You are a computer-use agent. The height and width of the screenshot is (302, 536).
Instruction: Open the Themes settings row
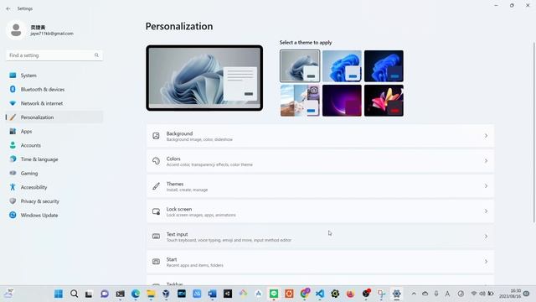coord(320,186)
